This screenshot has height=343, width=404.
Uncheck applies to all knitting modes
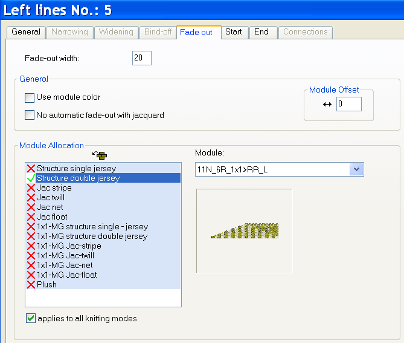coord(31,318)
